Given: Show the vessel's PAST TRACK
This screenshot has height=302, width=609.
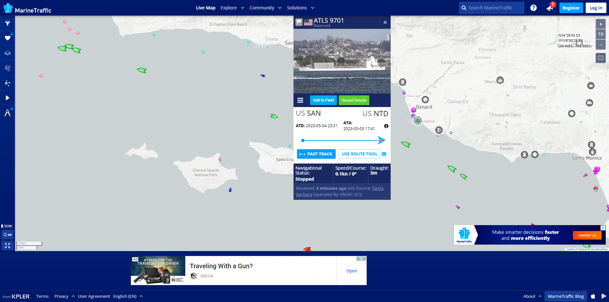Looking at the screenshot, I should (316, 154).
